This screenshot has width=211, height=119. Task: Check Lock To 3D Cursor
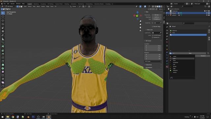click(x=152, y=35)
